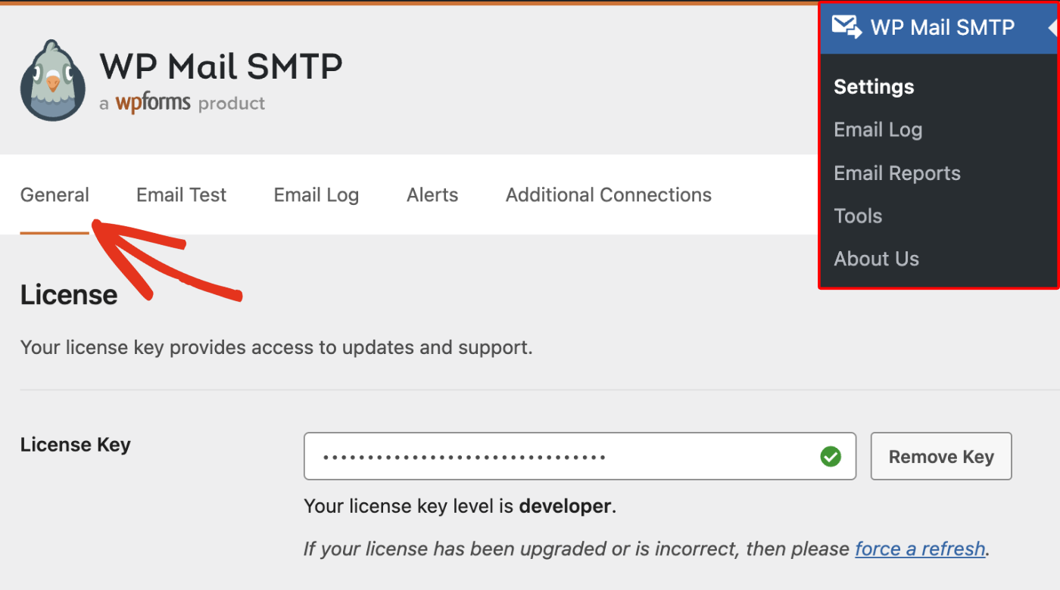This screenshot has width=1060, height=590.
Task: Open Email Log from the sidebar menu
Action: click(878, 129)
